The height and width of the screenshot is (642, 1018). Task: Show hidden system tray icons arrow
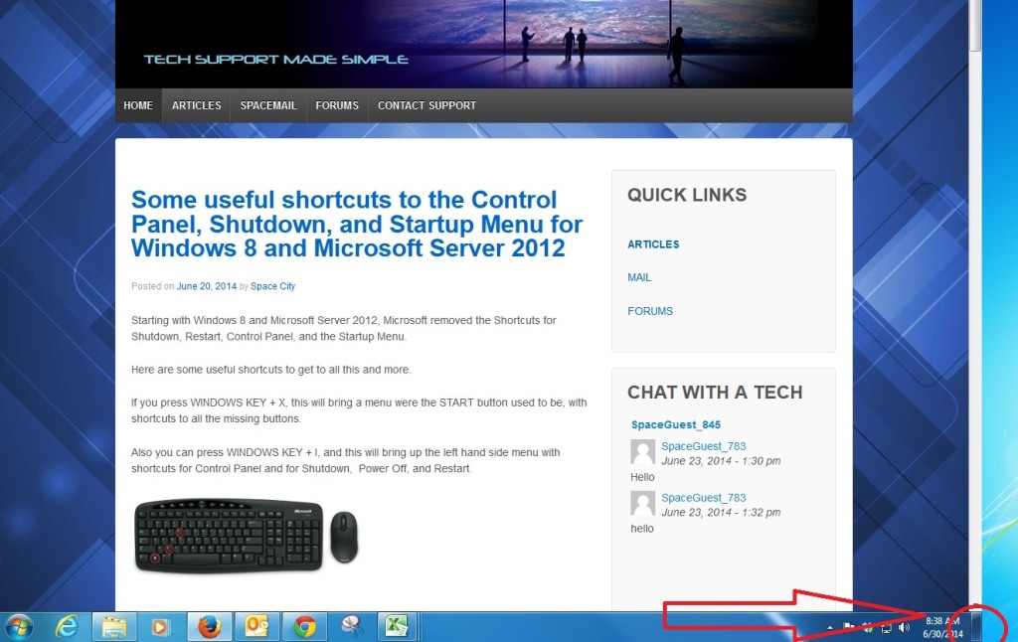pos(830,628)
